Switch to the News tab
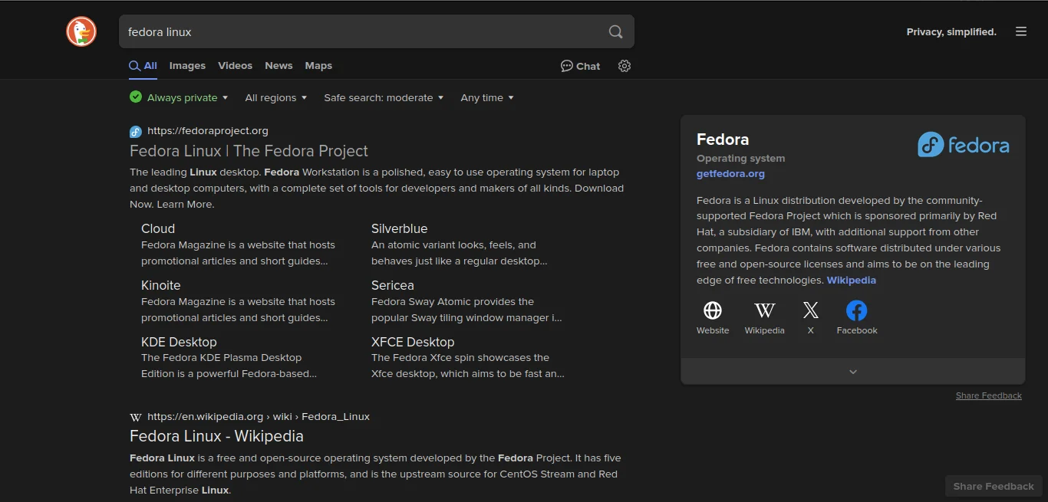Image resolution: width=1048 pixels, height=502 pixels. coord(278,66)
